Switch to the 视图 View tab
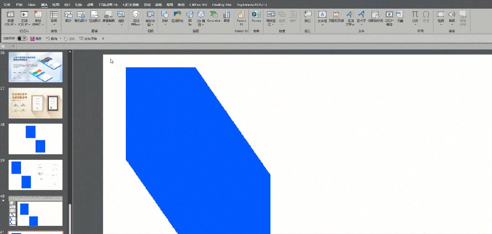The image size is (492, 234). [170, 5]
